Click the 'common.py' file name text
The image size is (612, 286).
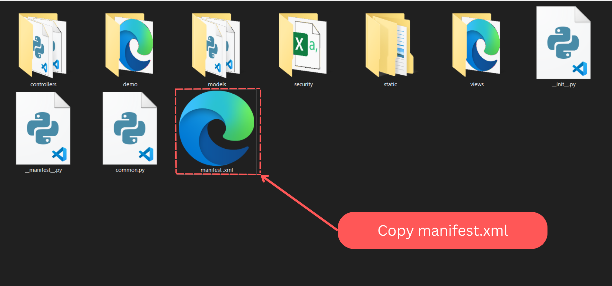coord(130,170)
